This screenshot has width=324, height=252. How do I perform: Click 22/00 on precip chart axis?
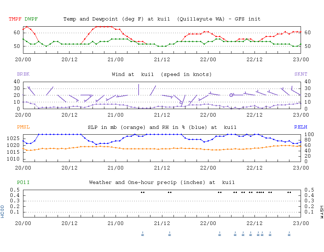pos(208,223)
